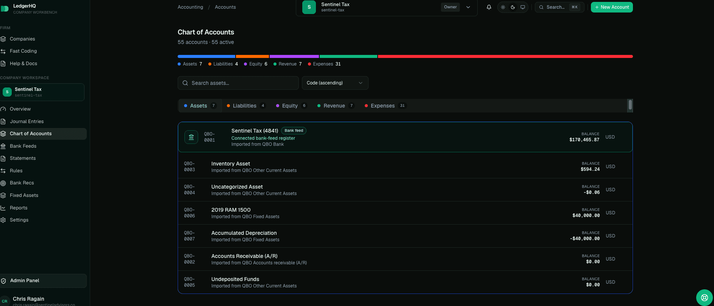Click the magnifier icon in Search assets

coord(185,83)
